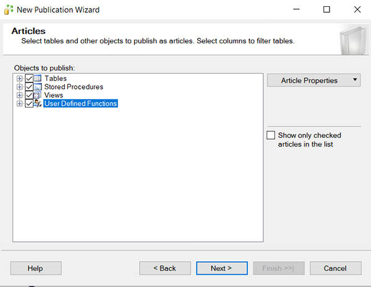Expand the Tables tree node
Viewport: 371px width, 287px height.
click(x=20, y=79)
